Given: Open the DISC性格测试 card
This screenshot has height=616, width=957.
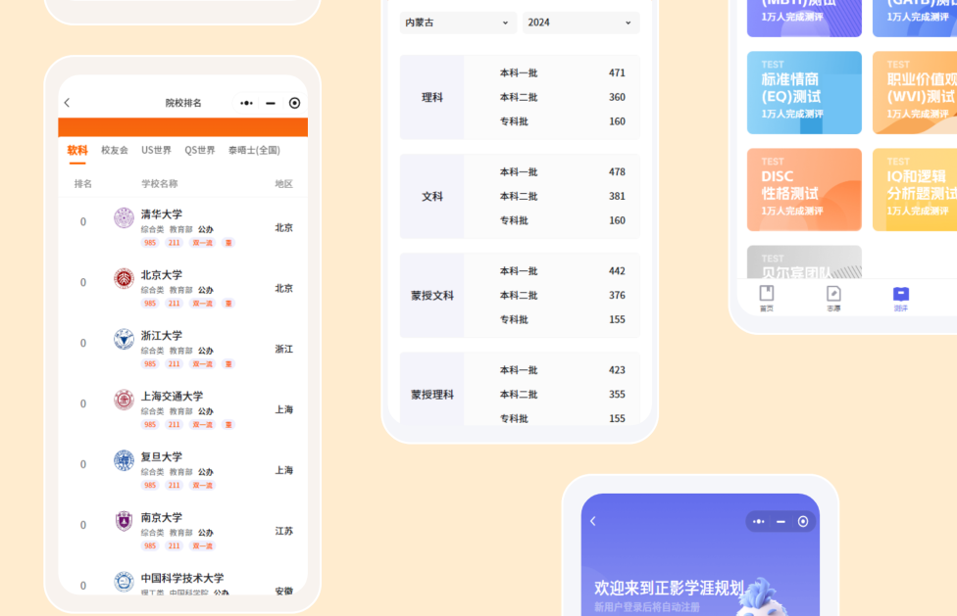Looking at the screenshot, I should [804, 189].
